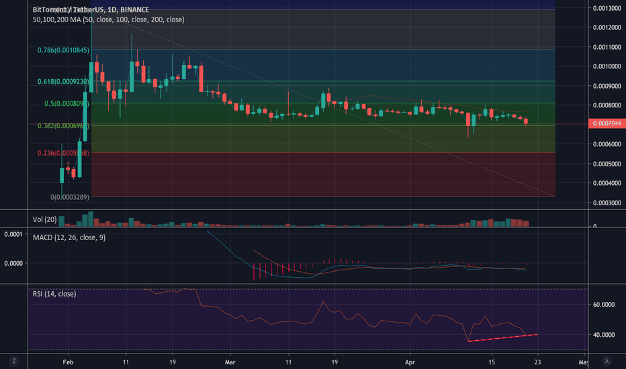Click the February 11 date label
Screen dimensions: 626x369
(x=126, y=362)
